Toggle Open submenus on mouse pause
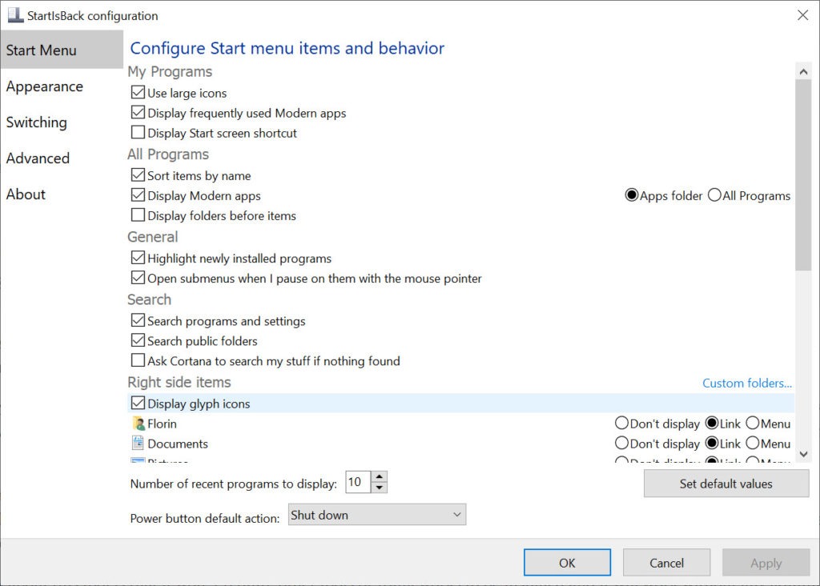 click(x=138, y=278)
